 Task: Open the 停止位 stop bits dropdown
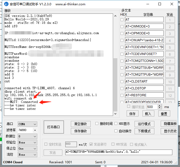(27, 149)
